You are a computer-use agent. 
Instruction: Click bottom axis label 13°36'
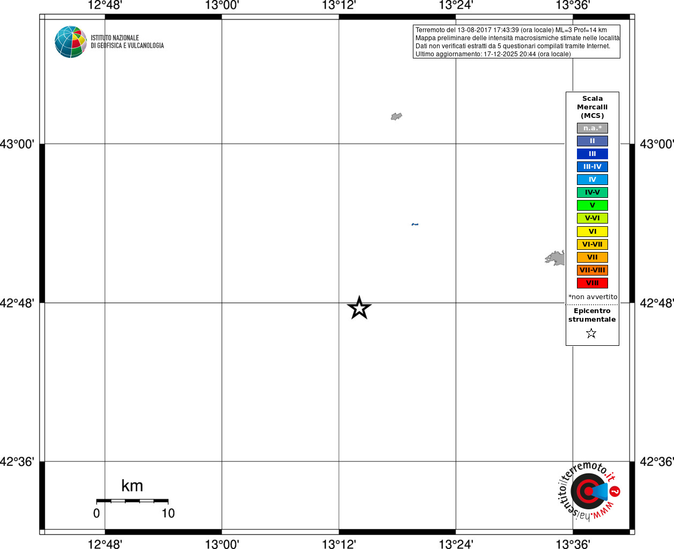pyautogui.click(x=573, y=544)
